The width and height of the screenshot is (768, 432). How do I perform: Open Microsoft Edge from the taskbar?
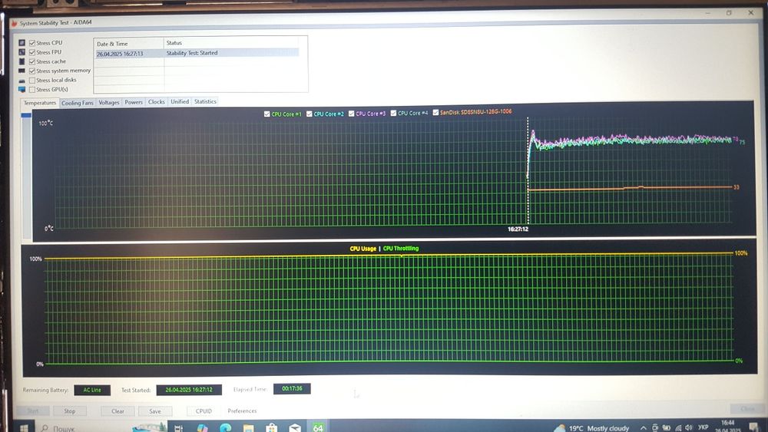click(x=225, y=428)
